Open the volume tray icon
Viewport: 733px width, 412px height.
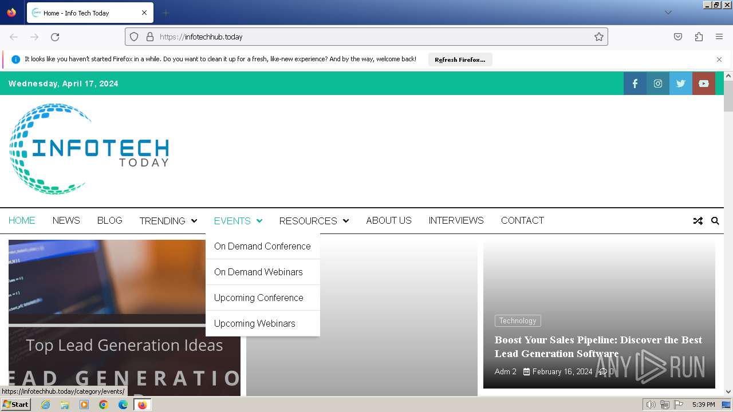point(651,405)
